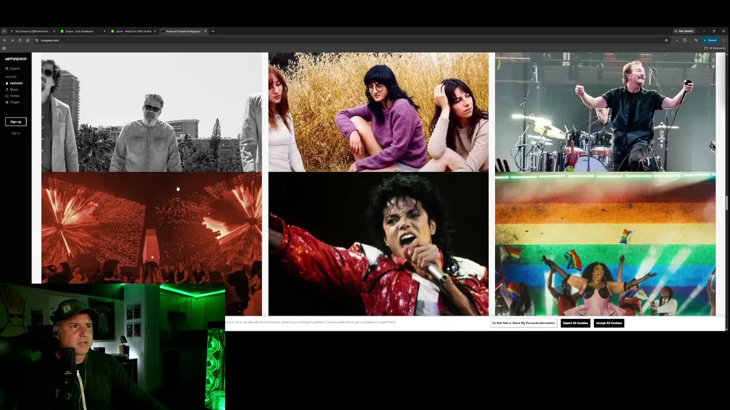Viewport: 730px width, 410px height.
Task: Open the Chrome three-dot menu
Action: [724, 40]
